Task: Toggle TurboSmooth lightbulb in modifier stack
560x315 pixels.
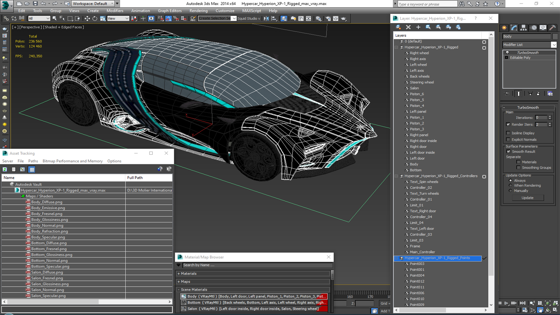Action: [507, 52]
